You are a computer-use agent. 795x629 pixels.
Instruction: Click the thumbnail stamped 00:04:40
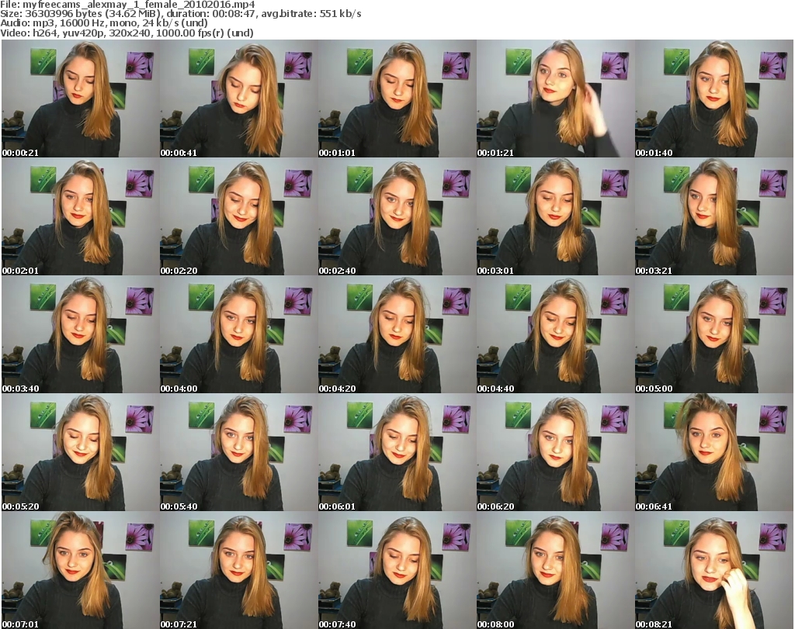point(556,334)
